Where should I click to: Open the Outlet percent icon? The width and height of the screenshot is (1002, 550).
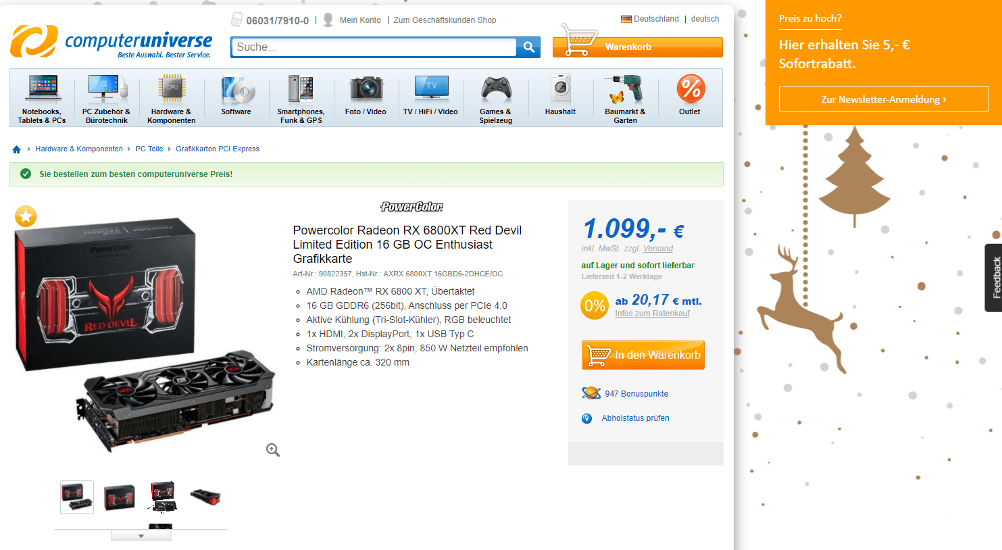pos(691,89)
